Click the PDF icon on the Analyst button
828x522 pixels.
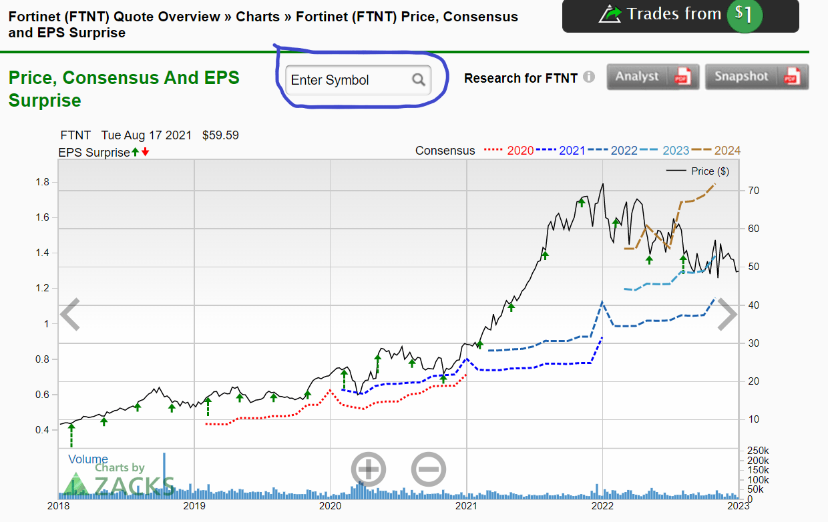pyautogui.click(x=682, y=77)
